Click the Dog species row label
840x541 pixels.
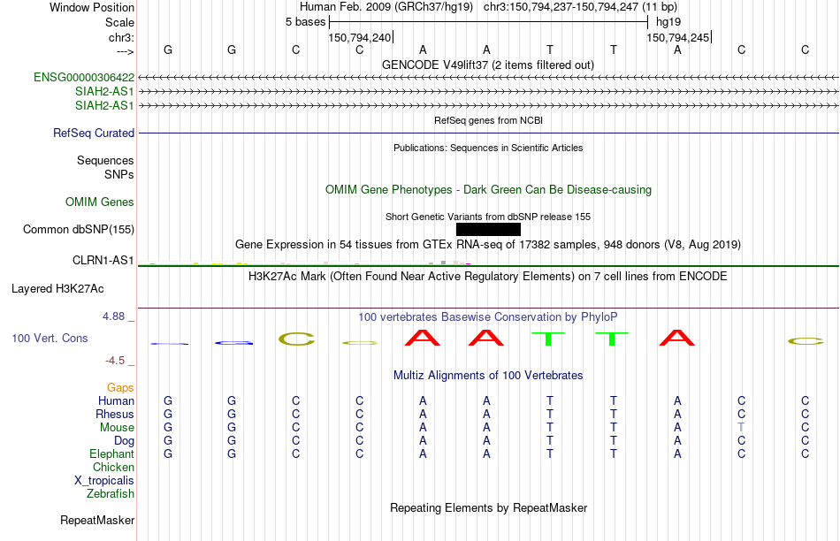pyautogui.click(x=125, y=441)
